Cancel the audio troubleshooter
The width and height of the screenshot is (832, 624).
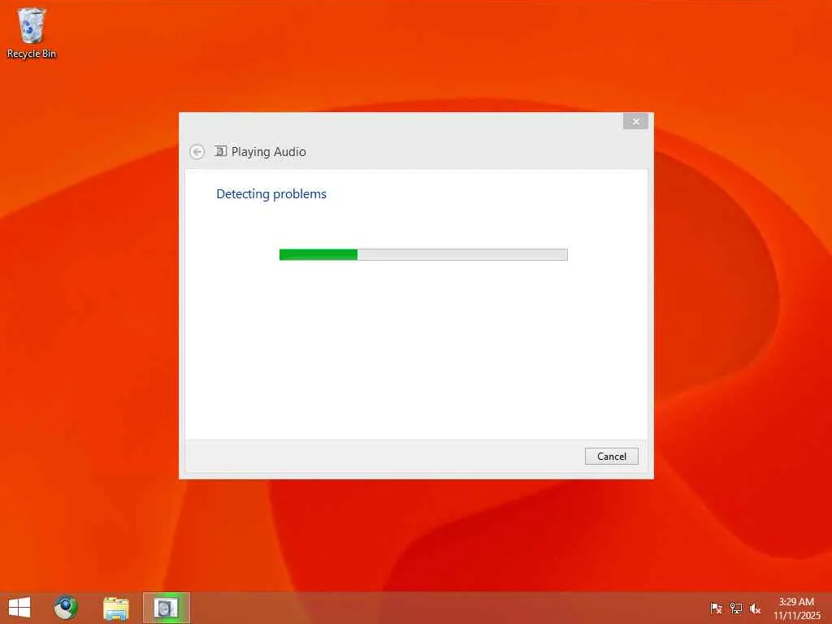[x=611, y=457]
